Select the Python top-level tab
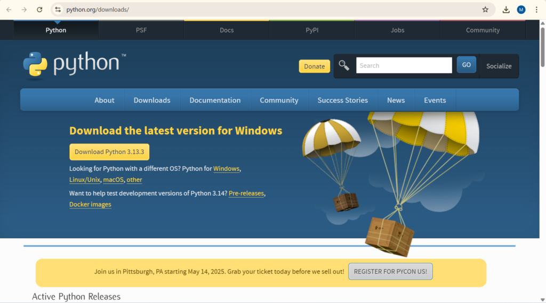546x303 pixels. tap(55, 30)
